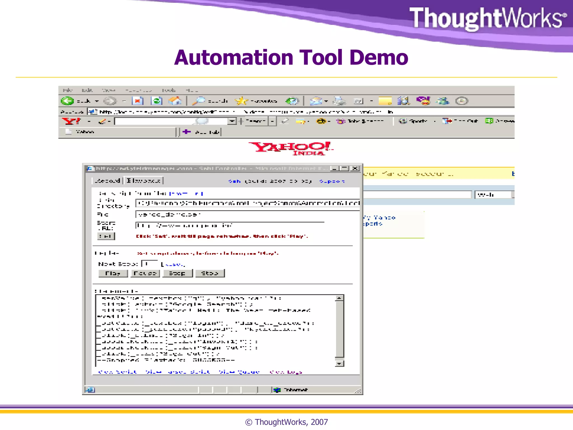This screenshot has height=430, width=573.
Task: Click the Step button
Action: [177, 273]
